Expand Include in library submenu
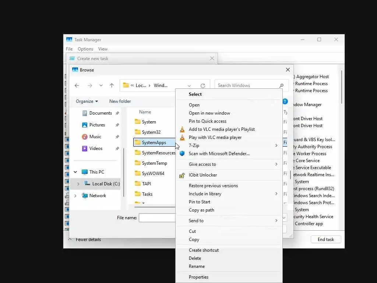Image resolution: width=377 pixels, height=283 pixels. coord(229,194)
